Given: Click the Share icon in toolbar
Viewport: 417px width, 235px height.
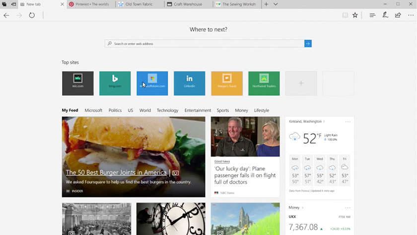Looking at the screenshot, I should point(398,15).
